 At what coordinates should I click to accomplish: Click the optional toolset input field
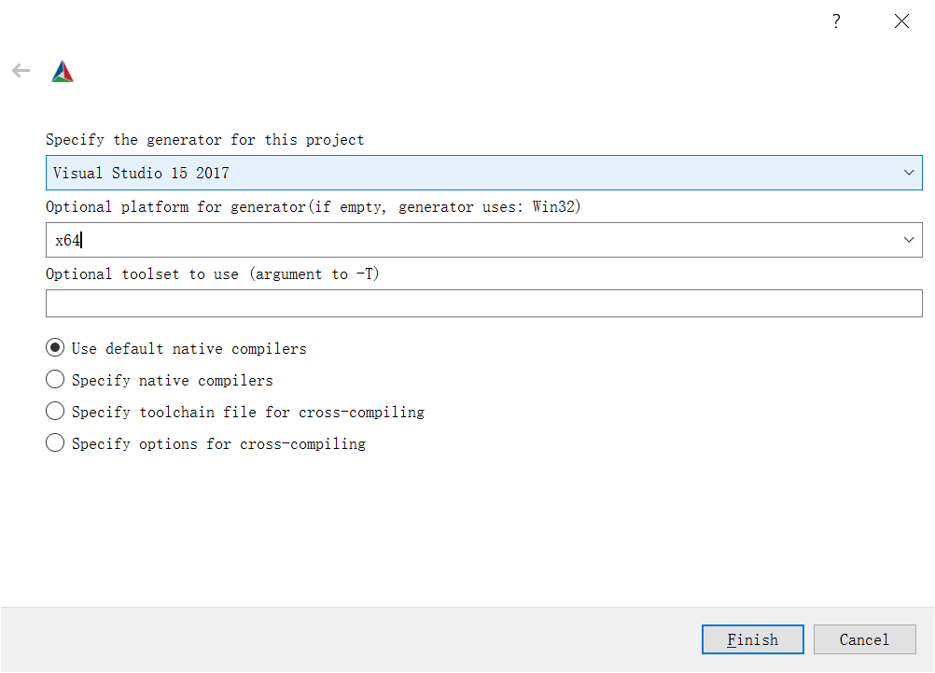(483, 303)
